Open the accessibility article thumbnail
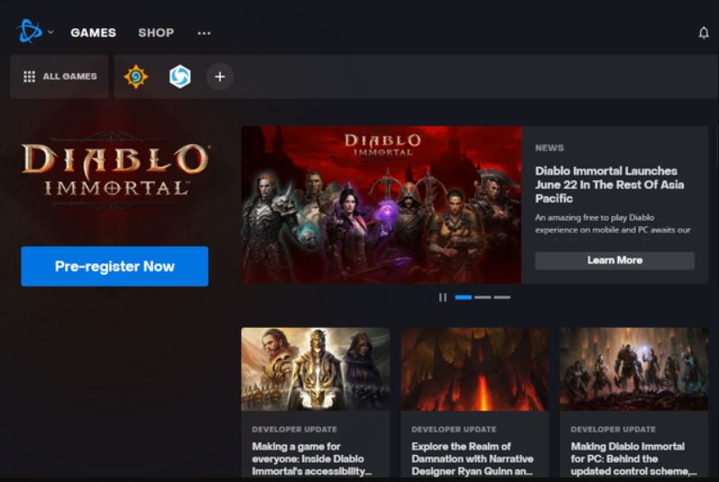 pyautogui.click(x=316, y=369)
